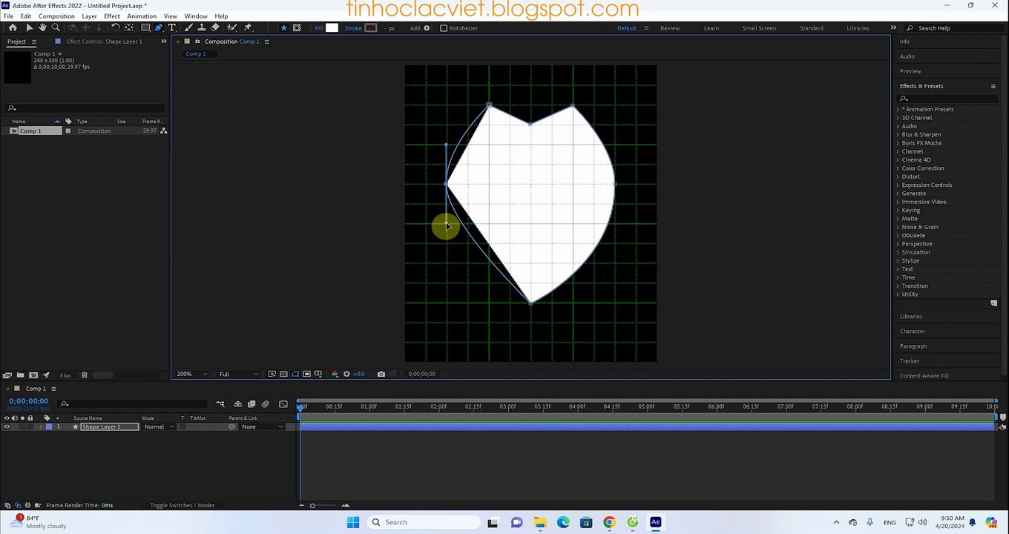Open the File menu
This screenshot has width=1009, height=534.
pyautogui.click(x=8, y=16)
